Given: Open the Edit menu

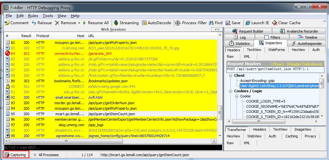Looking at the screenshot, I should point(20,16).
